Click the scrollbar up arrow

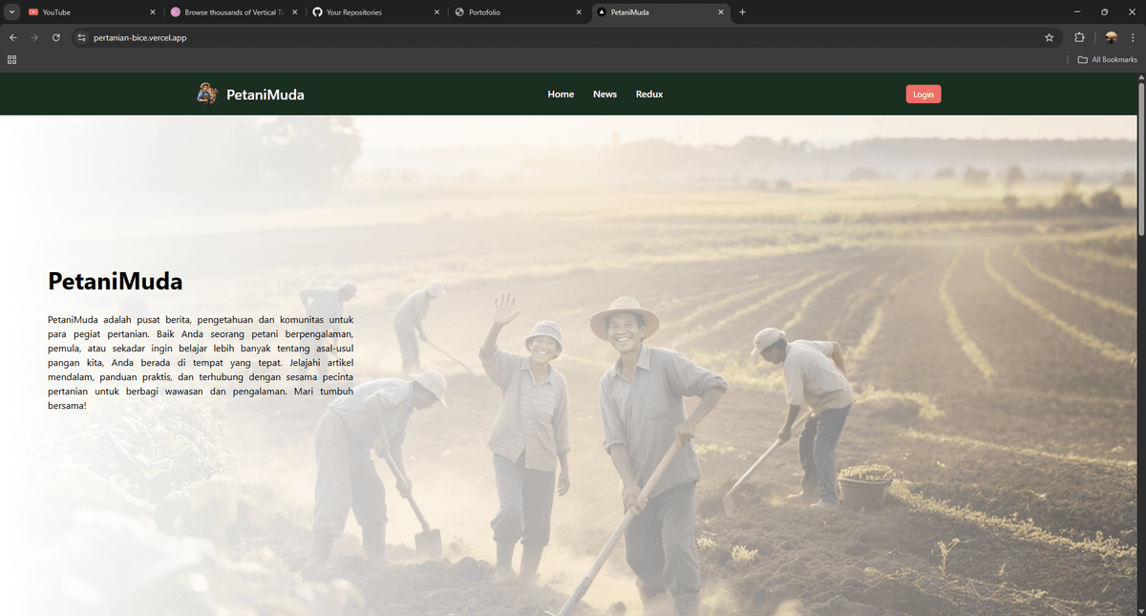pos(1140,77)
